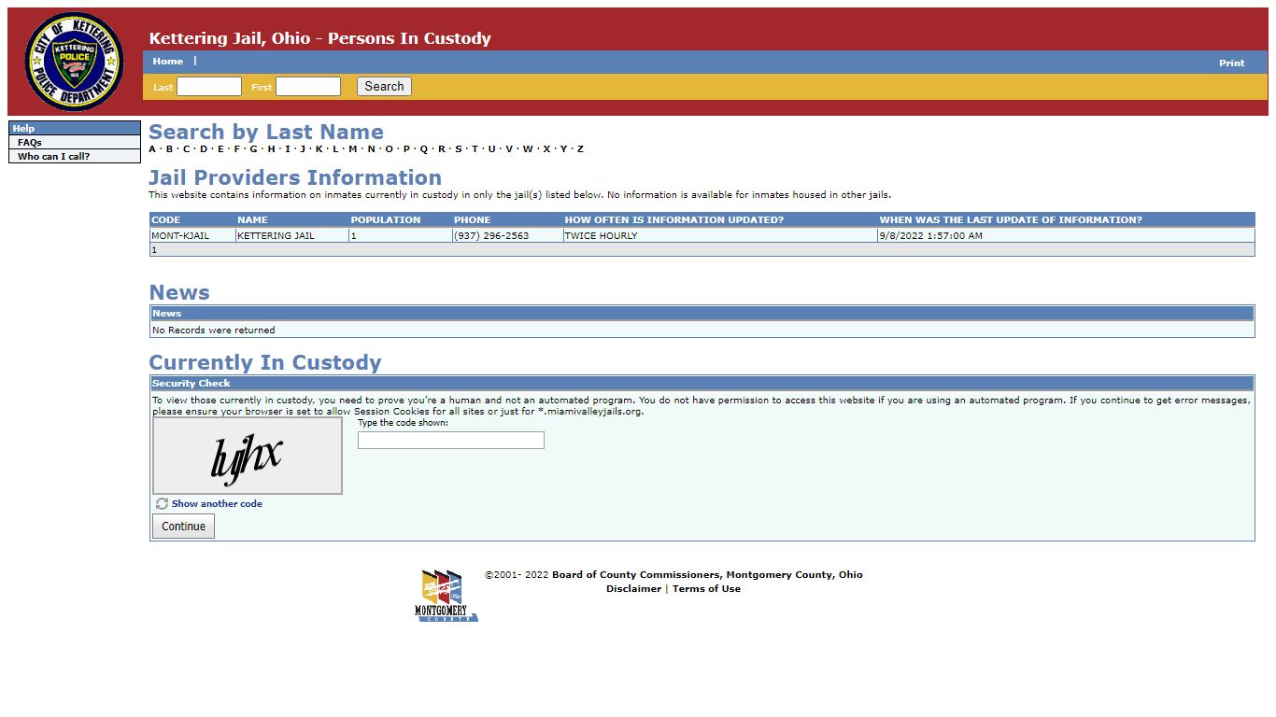This screenshot has width=1276, height=717.
Task: Click the Continue button
Action: [183, 527]
